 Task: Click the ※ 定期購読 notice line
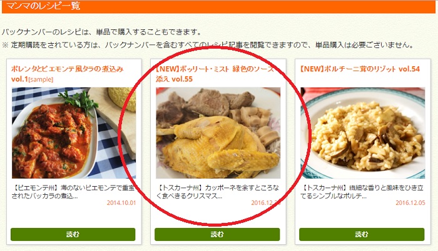click(x=208, y=45)
